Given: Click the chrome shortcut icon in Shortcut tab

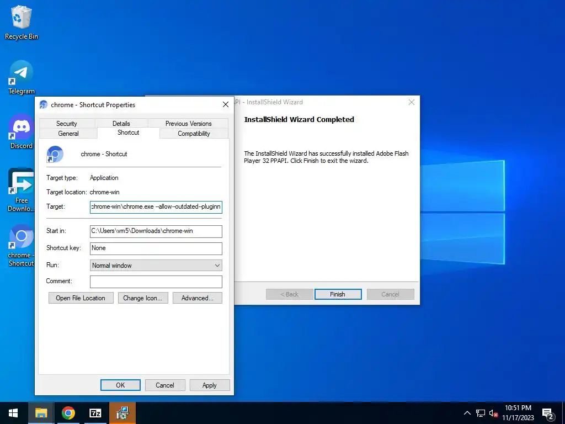Looking at the screenshot, I should (x=55, y=154).
